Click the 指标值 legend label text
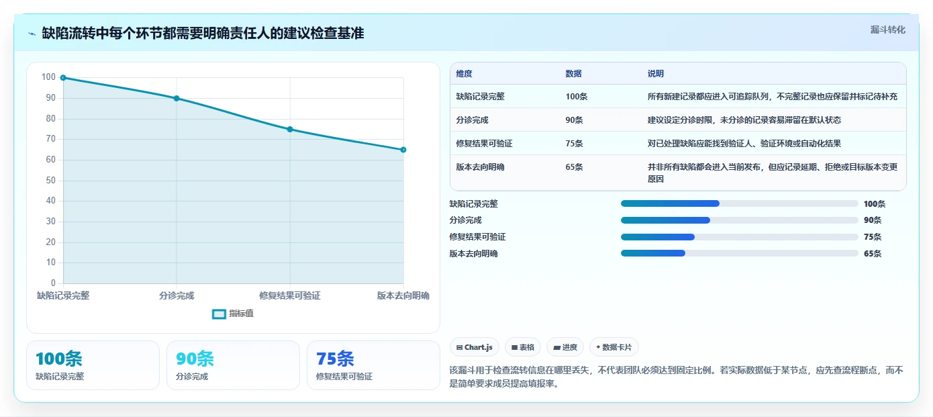Screen dimensions: 933x417 point(241,314)
